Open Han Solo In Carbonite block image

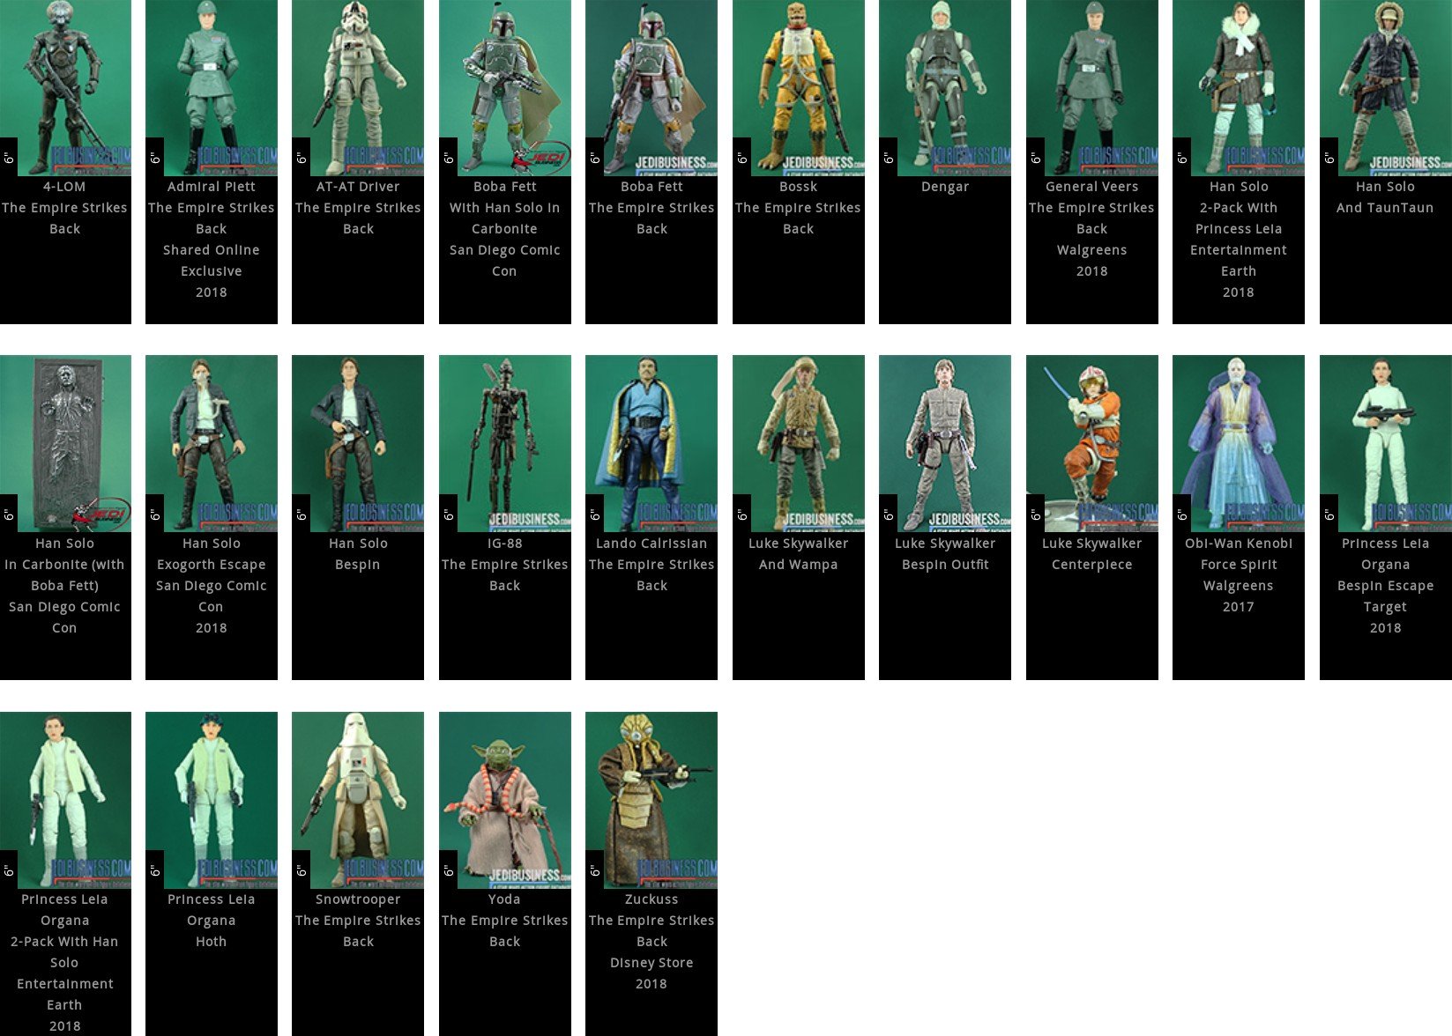click(65, 443)
